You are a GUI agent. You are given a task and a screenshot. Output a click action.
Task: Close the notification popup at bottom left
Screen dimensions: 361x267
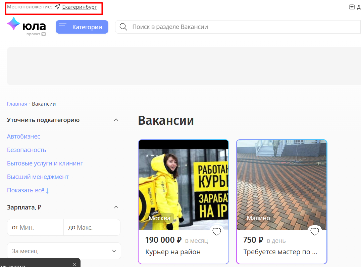74,265
